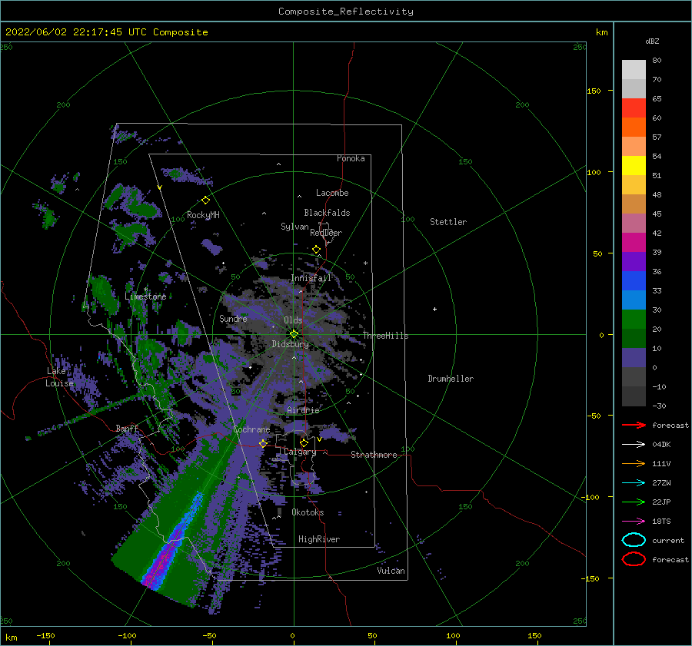Click the red 'forecast' ellipse legend icon

634,559
